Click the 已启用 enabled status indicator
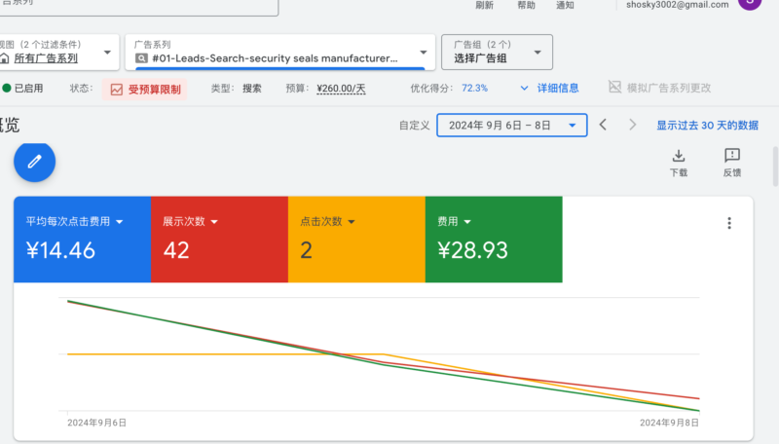Viewport: 779px width, 444px height. point(22,89)
